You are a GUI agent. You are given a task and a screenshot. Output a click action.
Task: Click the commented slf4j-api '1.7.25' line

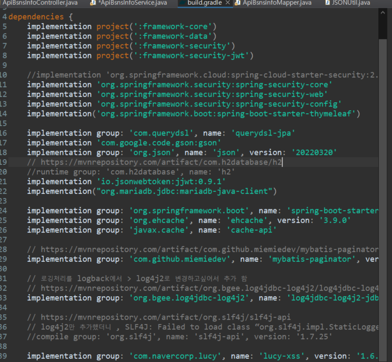180,337
